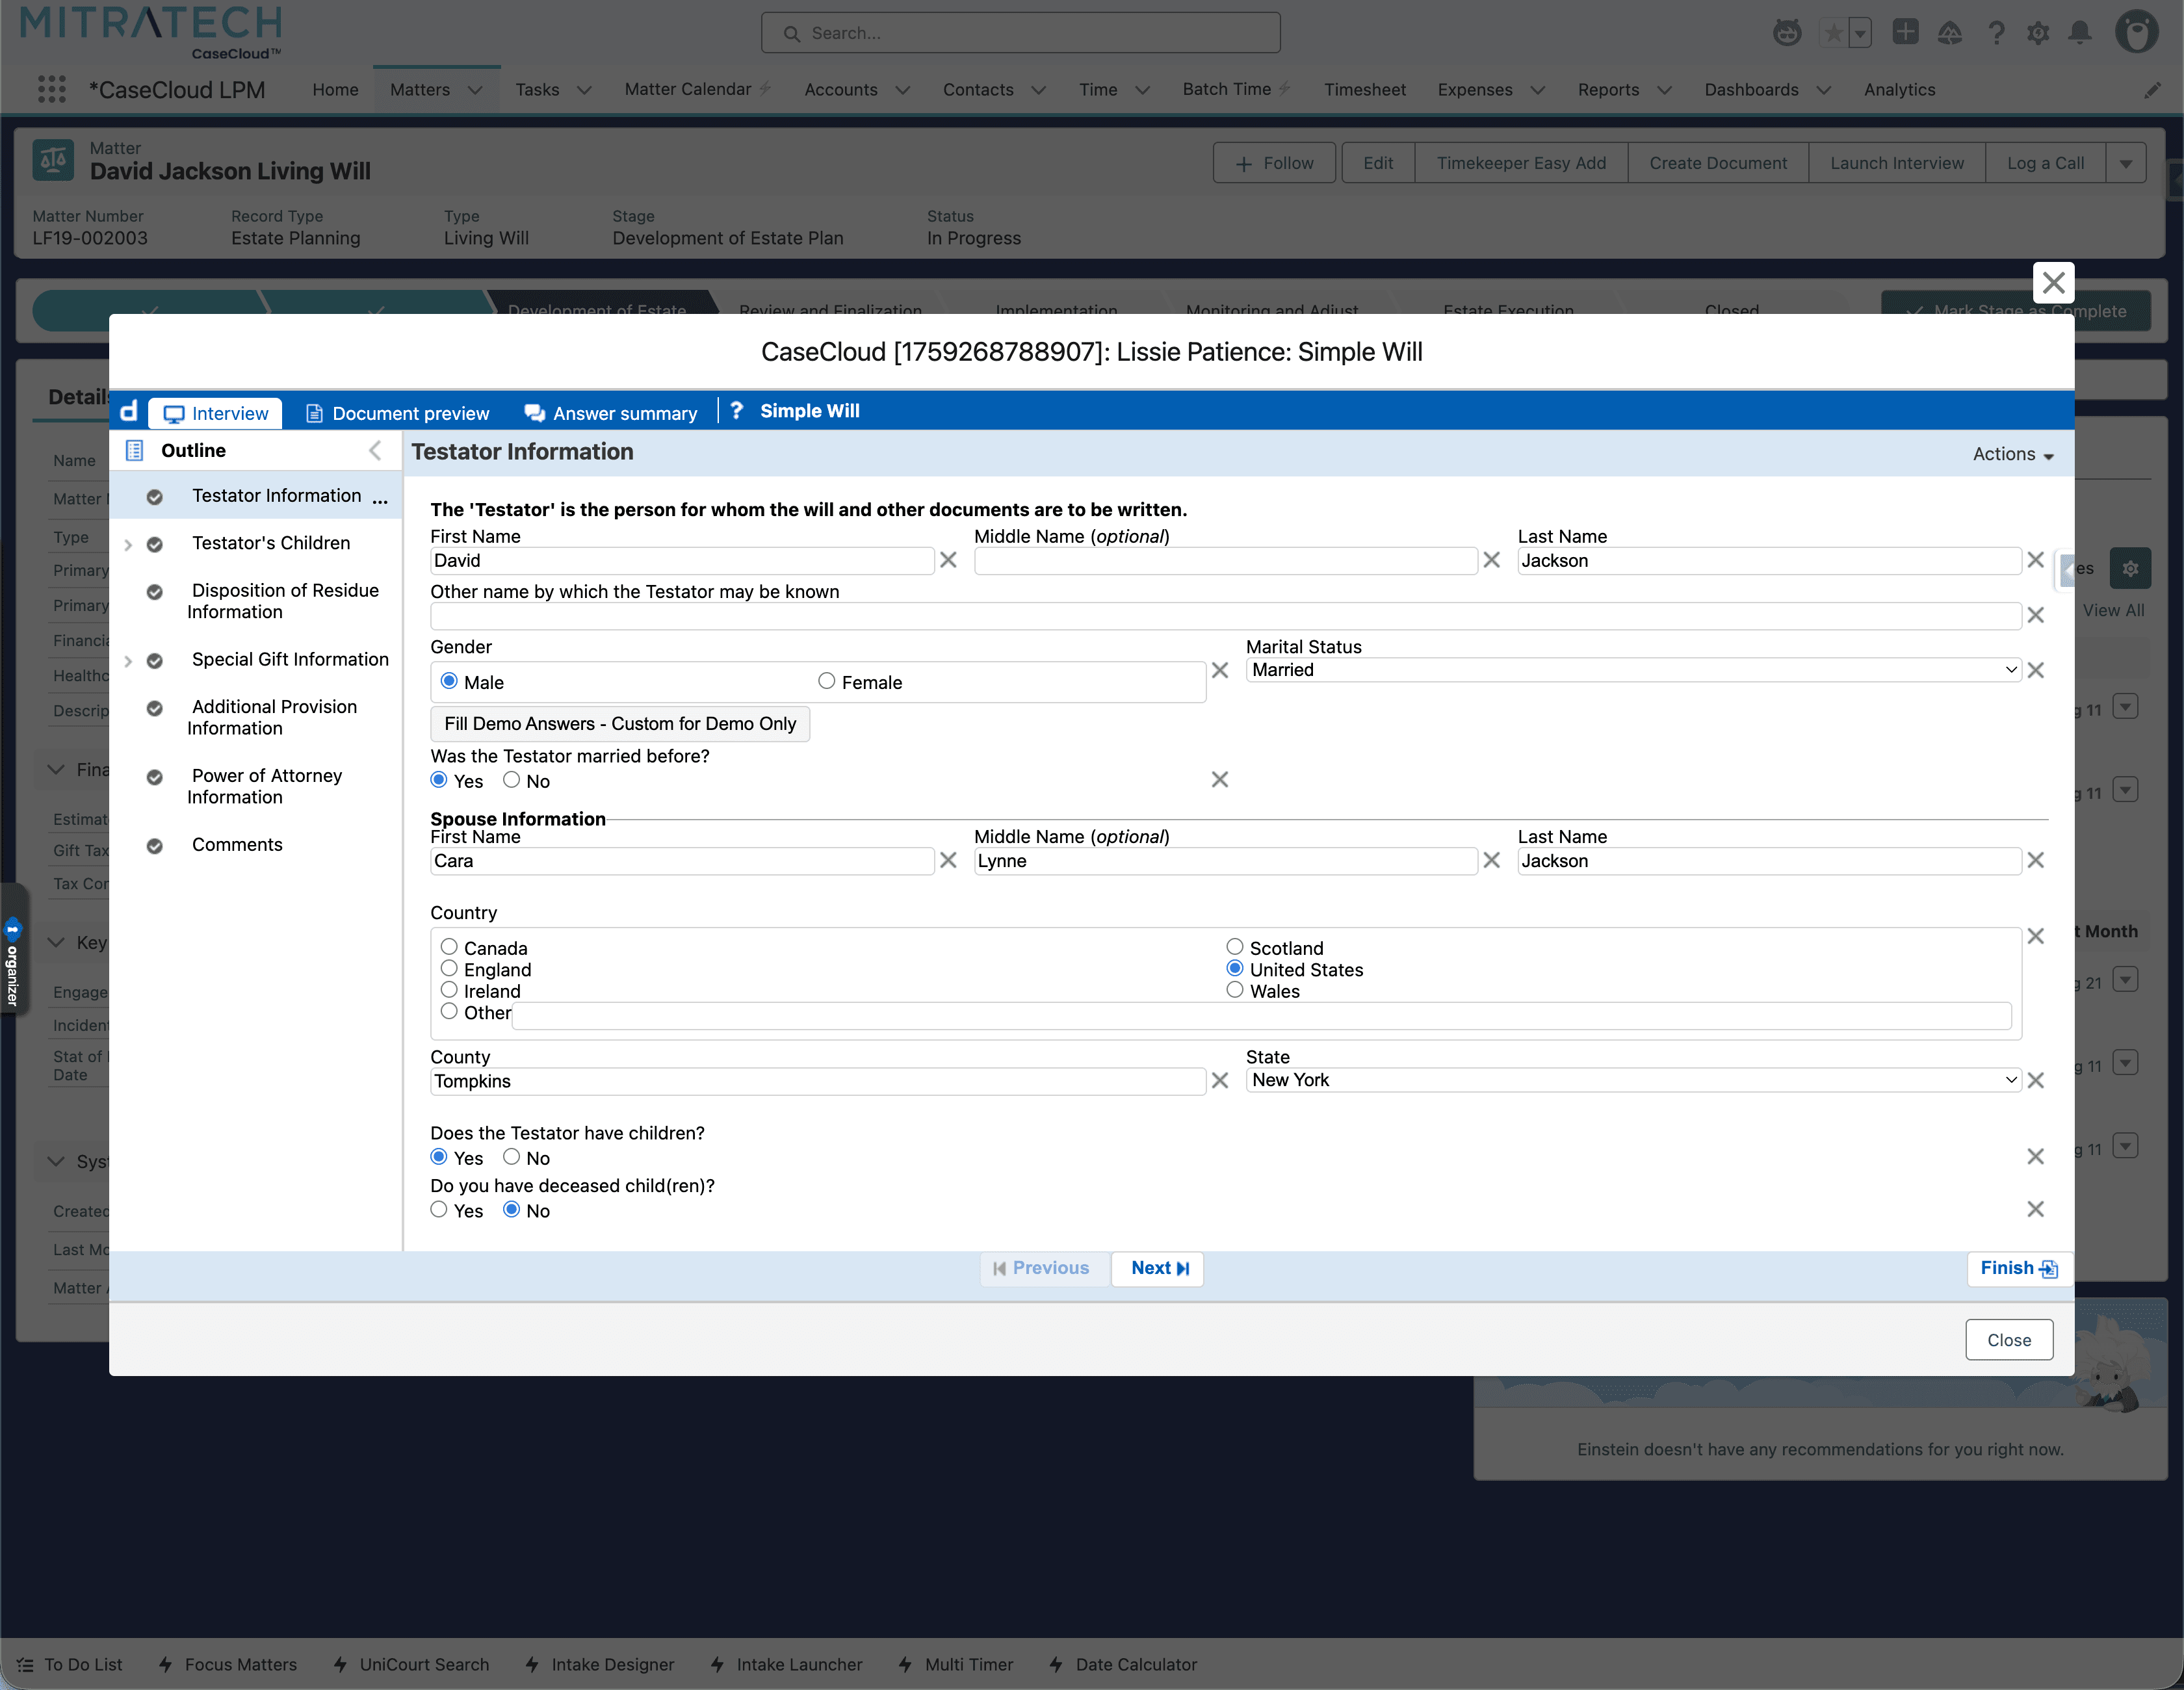Click the Next button
2184x1690 pixels.
coord(1158,1268)
